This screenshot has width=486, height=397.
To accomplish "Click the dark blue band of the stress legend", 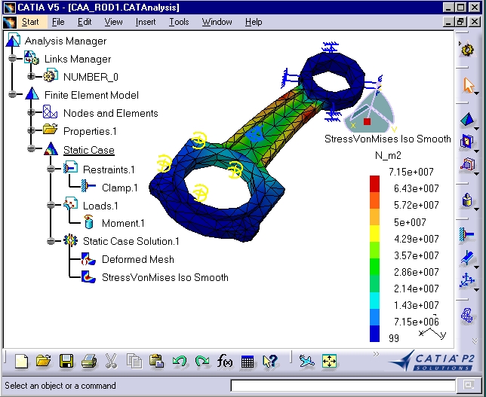I will click(x=374, y=334).
